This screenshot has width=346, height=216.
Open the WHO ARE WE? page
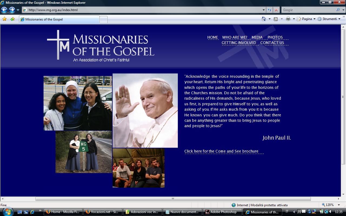point(235,38)
